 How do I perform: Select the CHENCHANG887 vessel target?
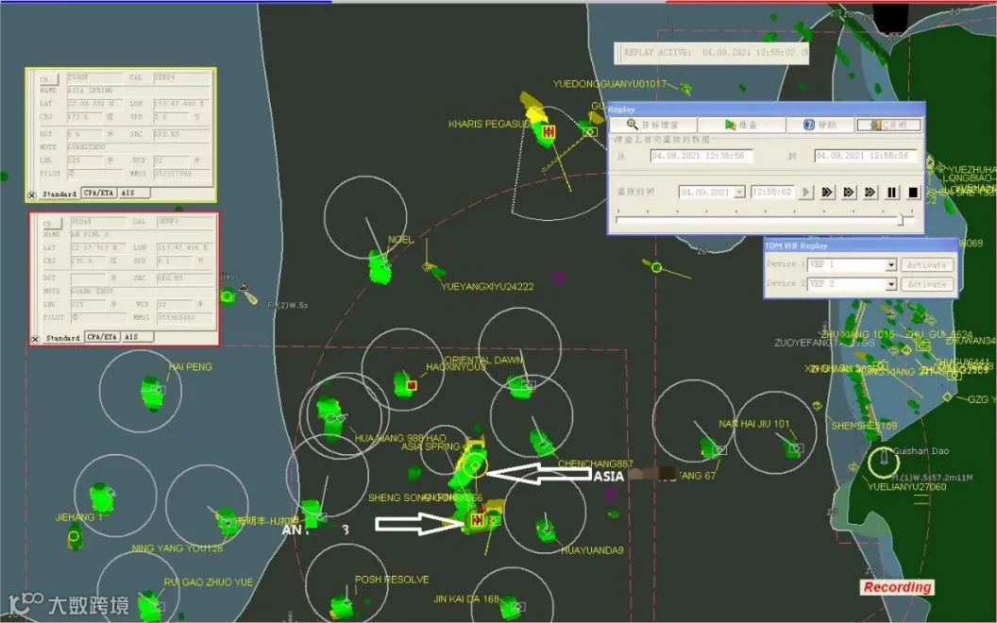(542, 443)
